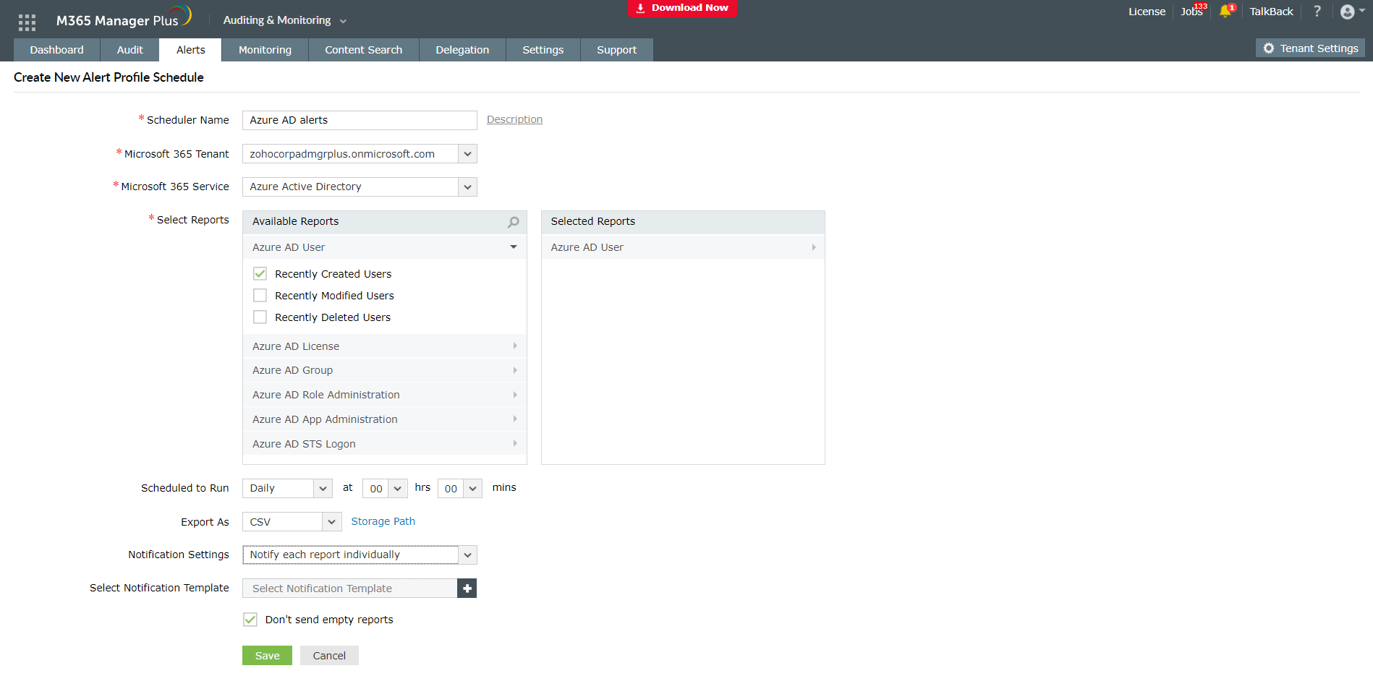This screenshot has height=676, width=1373.
Task: Open the Scheduled to Run frequency dropdown
Action: click(287, 489)
